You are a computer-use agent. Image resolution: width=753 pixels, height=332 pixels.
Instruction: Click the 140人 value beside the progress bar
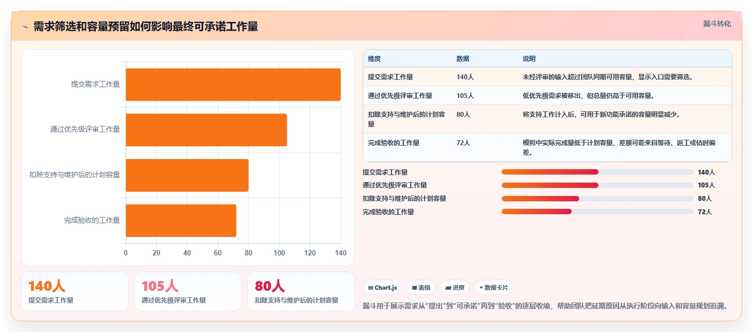click(x=706, y=172)
